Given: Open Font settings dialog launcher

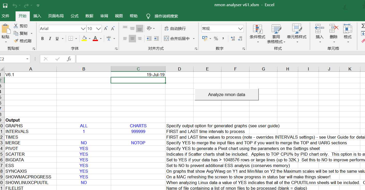Looking at the screenshot, I should click(x=116, y=49).
